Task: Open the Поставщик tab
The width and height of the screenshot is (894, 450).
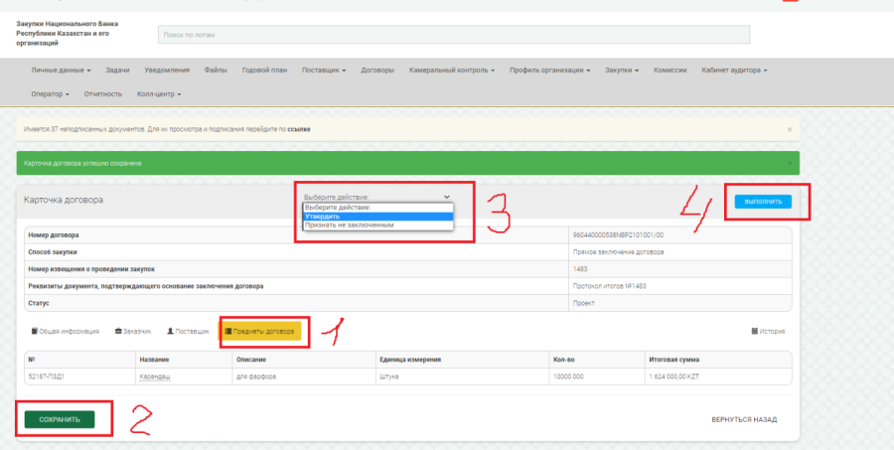Action: 188,331
